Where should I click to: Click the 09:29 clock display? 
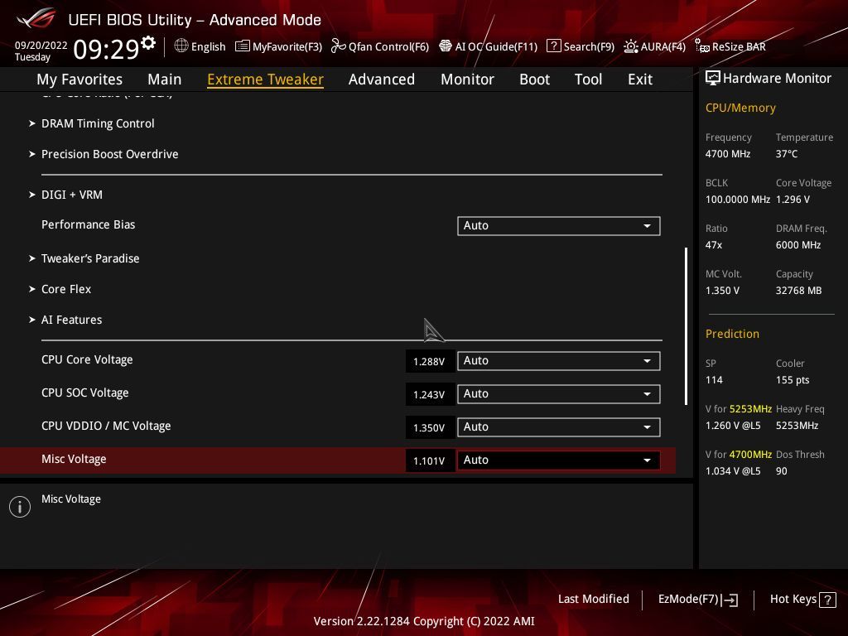pos(106,49)
